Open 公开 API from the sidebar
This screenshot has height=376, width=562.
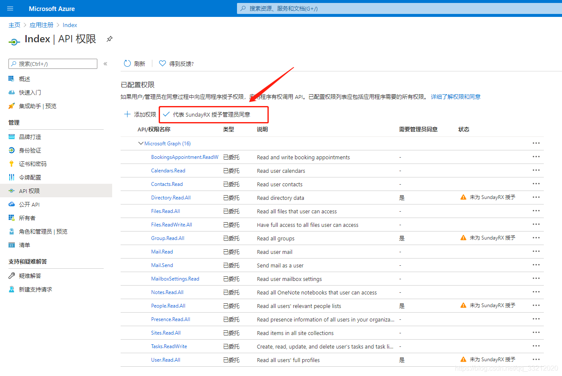29,204
